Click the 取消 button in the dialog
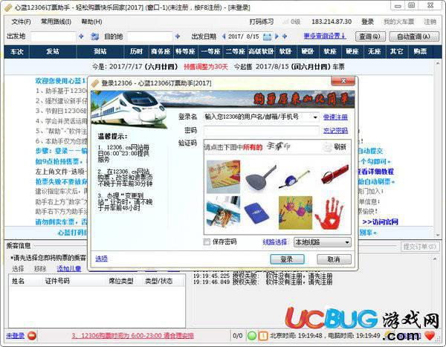 pyautogui.click(x=334, y=259)
